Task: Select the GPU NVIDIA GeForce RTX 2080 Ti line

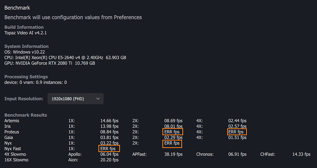Action: pos(50,63)
